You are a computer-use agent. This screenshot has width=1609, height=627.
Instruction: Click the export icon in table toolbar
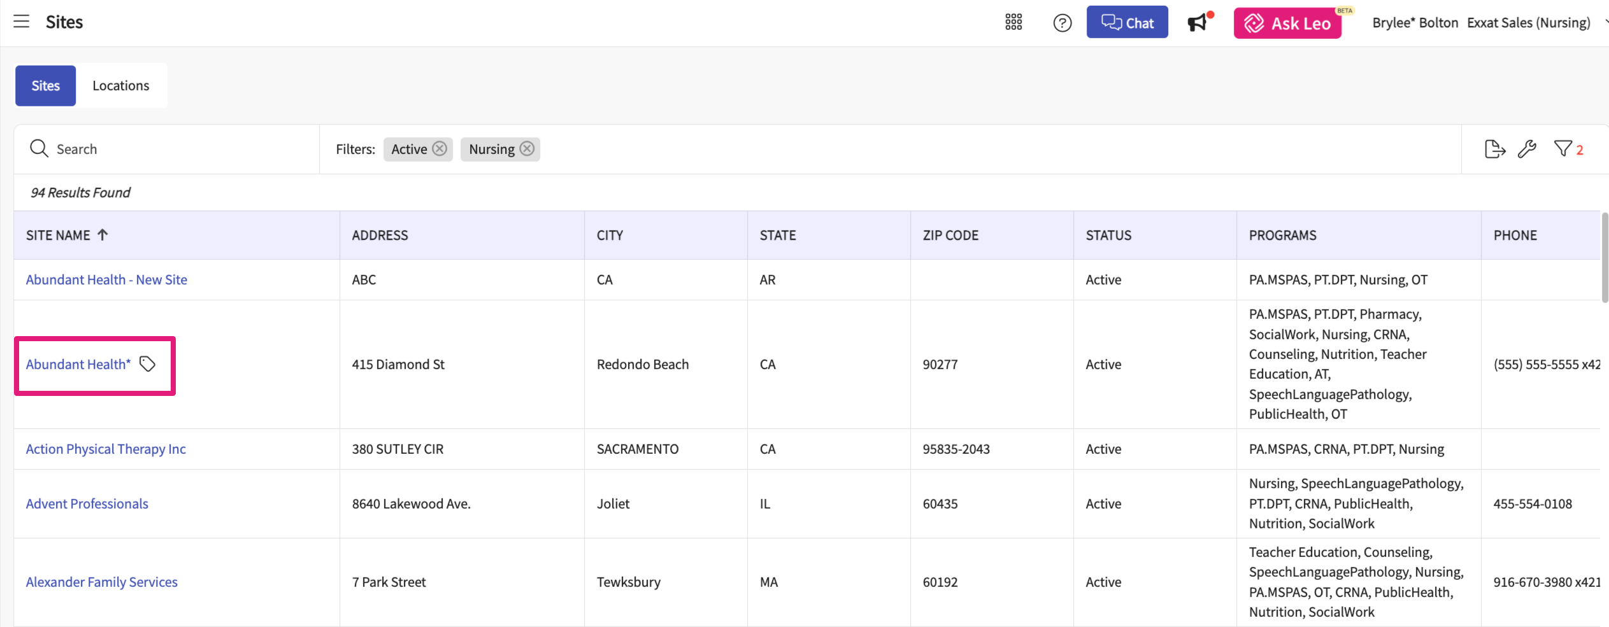[x=1494, y=149]
